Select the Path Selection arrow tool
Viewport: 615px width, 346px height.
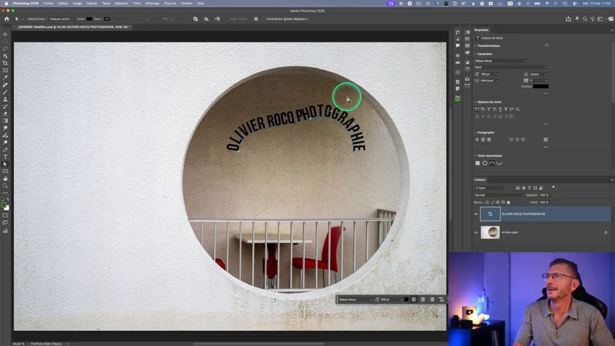pos(5,164)
